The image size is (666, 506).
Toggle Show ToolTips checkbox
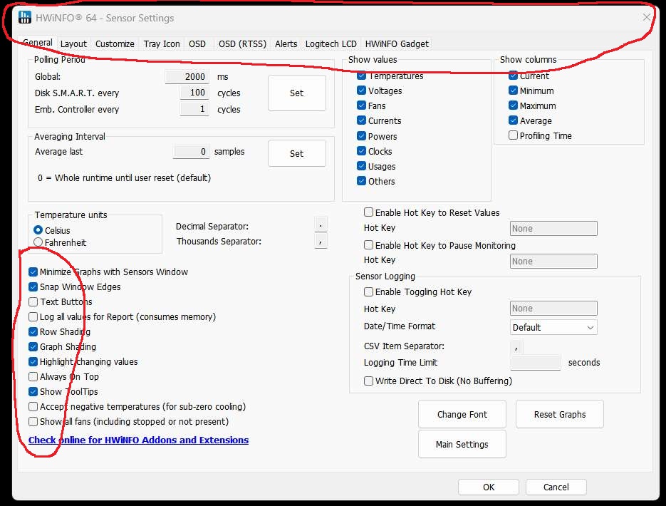tap(33, 392)
